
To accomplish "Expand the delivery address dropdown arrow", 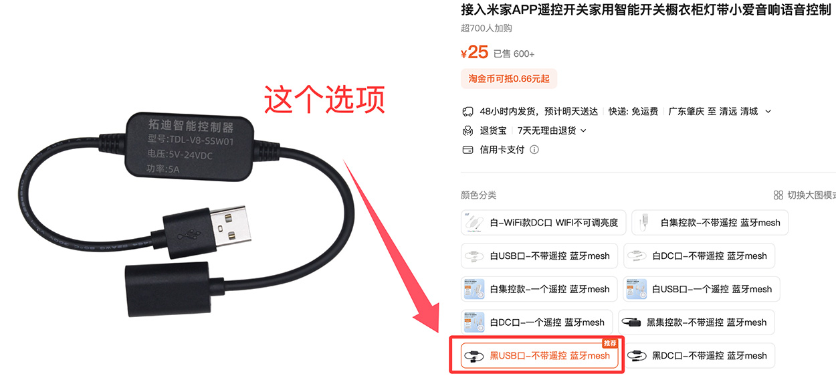I will click(768, 112).
